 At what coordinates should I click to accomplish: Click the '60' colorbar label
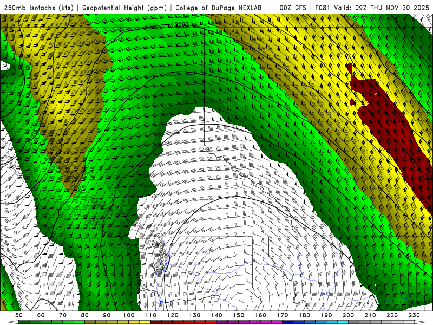click(x=41, y=315)
